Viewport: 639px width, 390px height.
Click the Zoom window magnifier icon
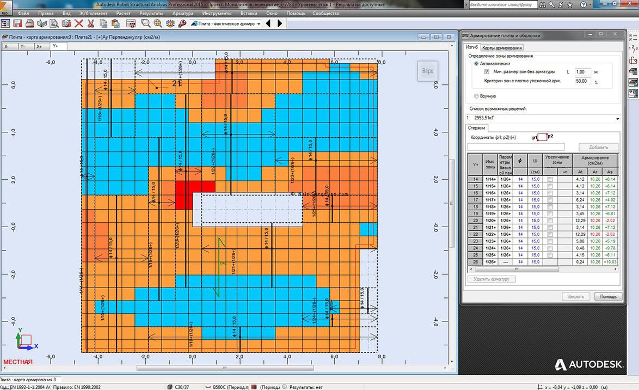coord(145,23)
